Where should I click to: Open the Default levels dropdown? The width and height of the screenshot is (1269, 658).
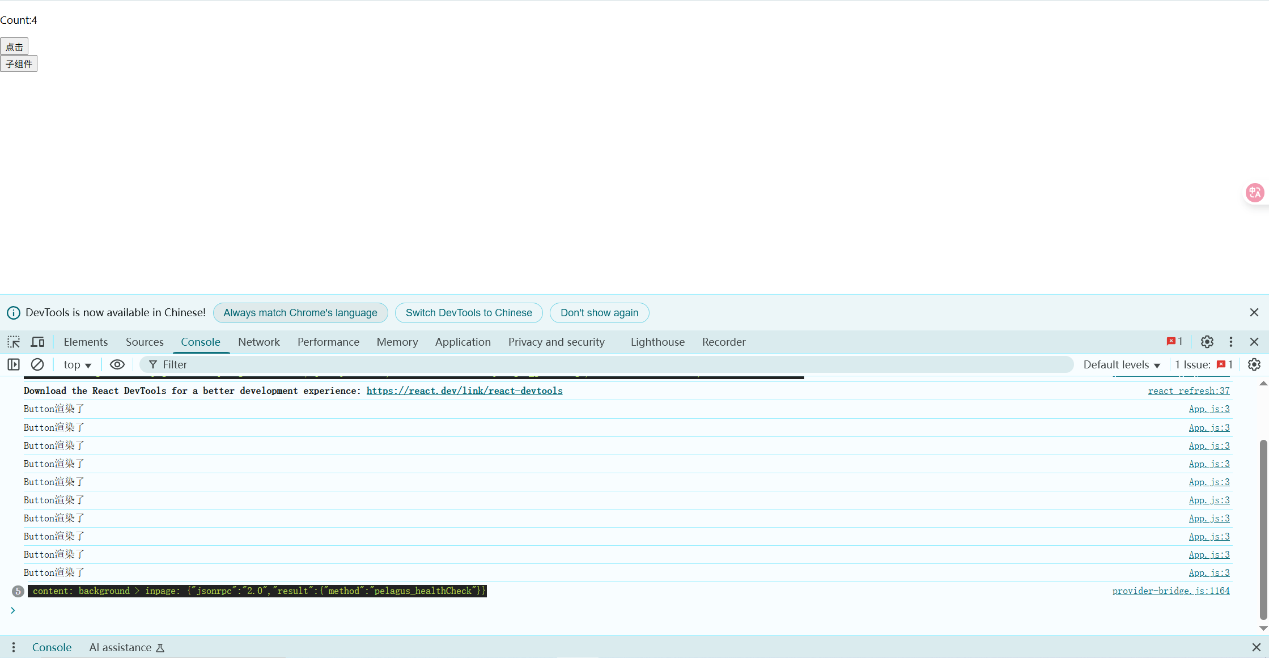(1121, 364)
